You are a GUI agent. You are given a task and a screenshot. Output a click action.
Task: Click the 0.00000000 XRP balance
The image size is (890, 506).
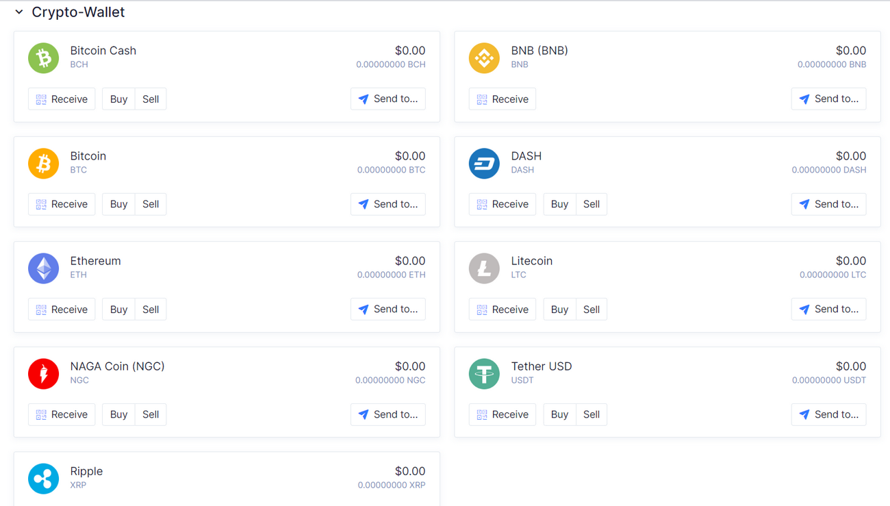pyautogui.click(x=392, y=485)
